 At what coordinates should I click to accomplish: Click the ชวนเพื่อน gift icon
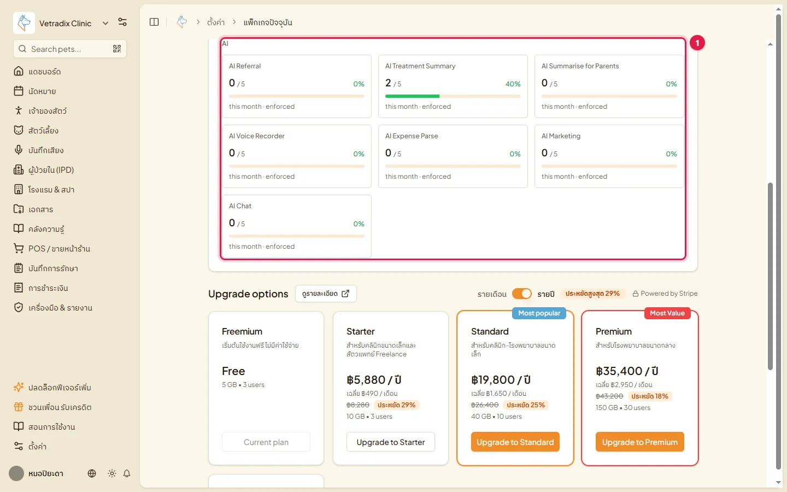click(x=19, y=407)
